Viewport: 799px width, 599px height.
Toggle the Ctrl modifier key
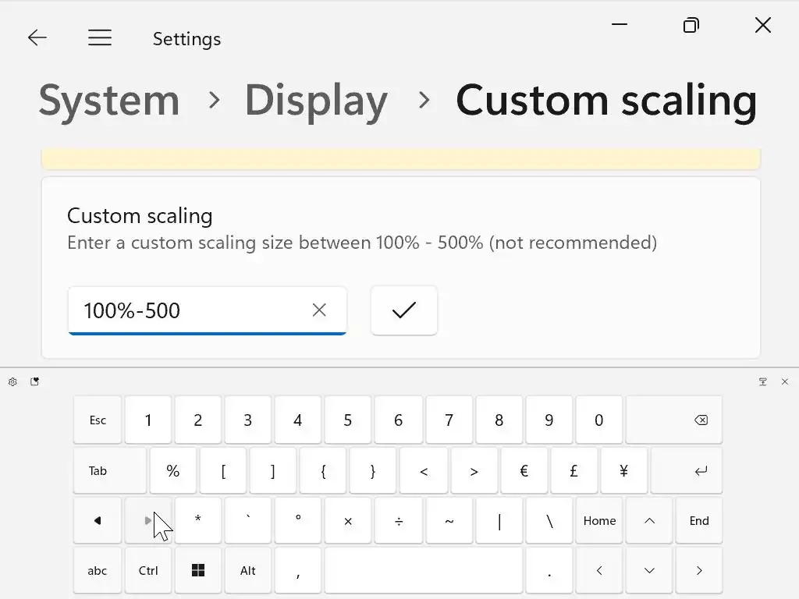coord(148,571)
